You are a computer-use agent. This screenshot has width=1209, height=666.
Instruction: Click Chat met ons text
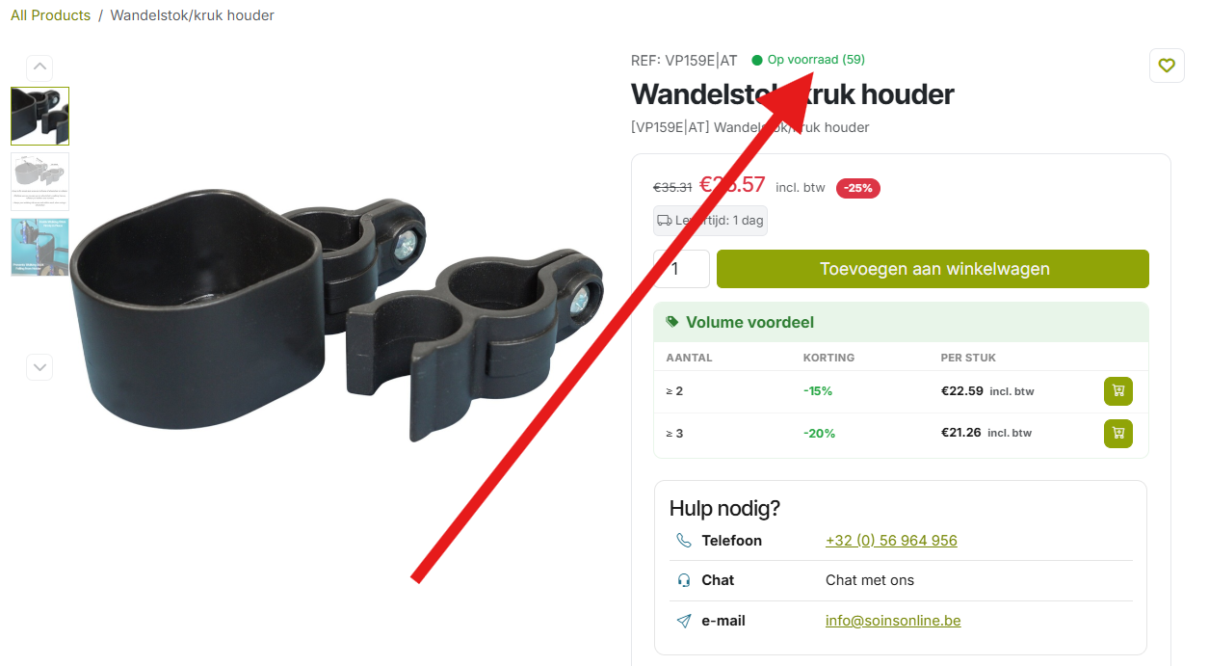click(870, 580)
